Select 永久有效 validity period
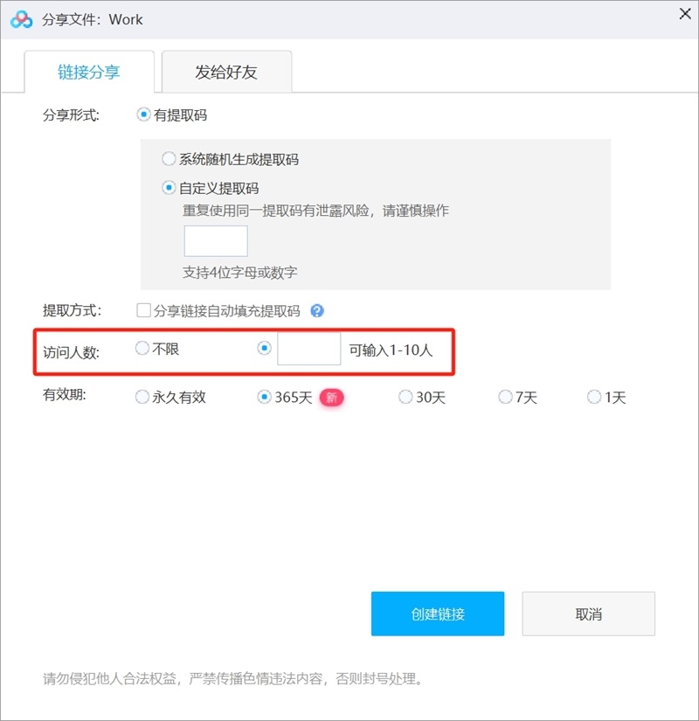Viewport: 699px width, 721px height. [141, 397]
